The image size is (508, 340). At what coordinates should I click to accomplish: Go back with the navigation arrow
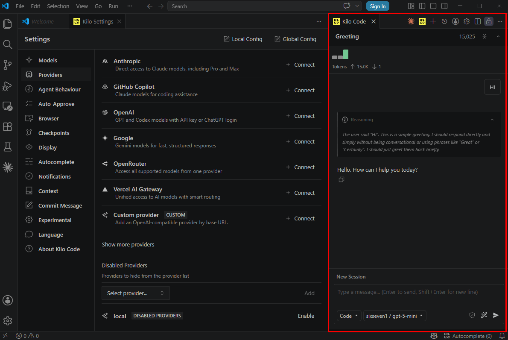150,6
